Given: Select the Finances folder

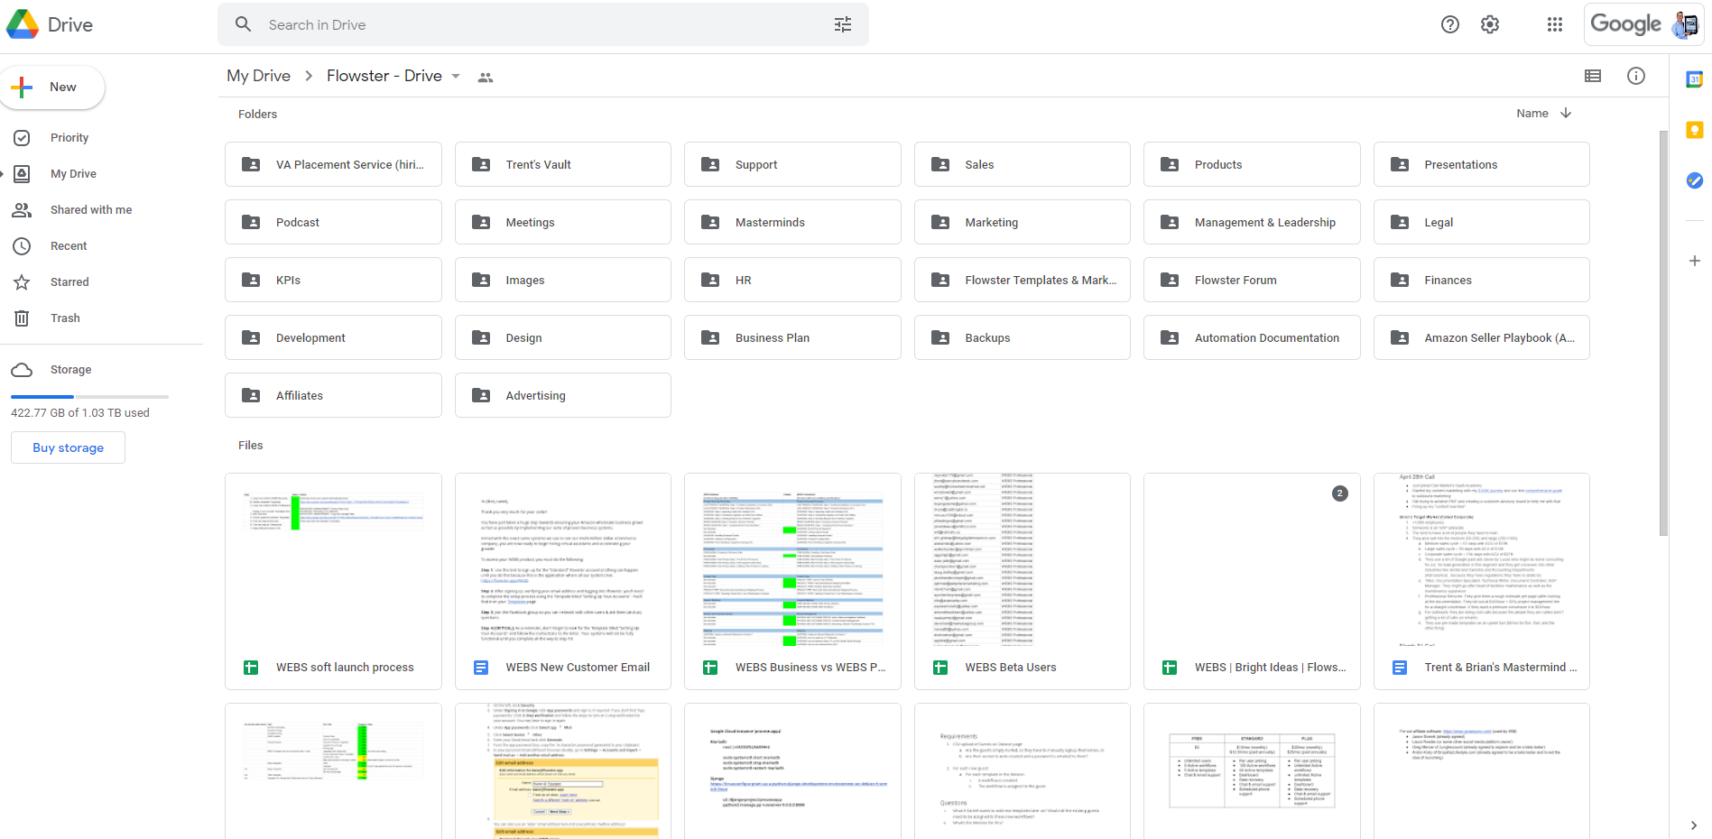Looking at the screenshot, I should pos(1482,280).
